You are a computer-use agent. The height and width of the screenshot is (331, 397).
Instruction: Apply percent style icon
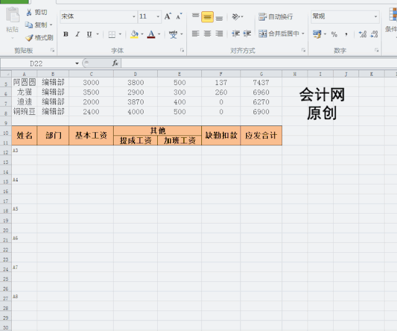[334, 34]
